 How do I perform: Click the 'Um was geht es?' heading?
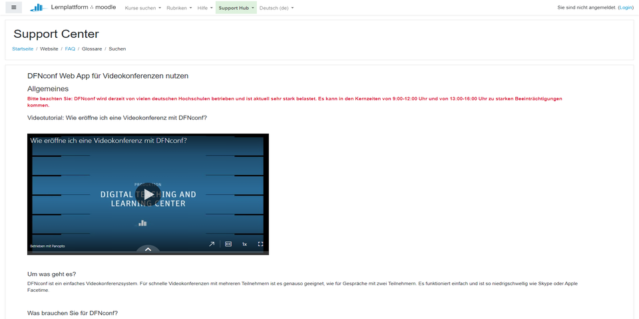(51, 274)
